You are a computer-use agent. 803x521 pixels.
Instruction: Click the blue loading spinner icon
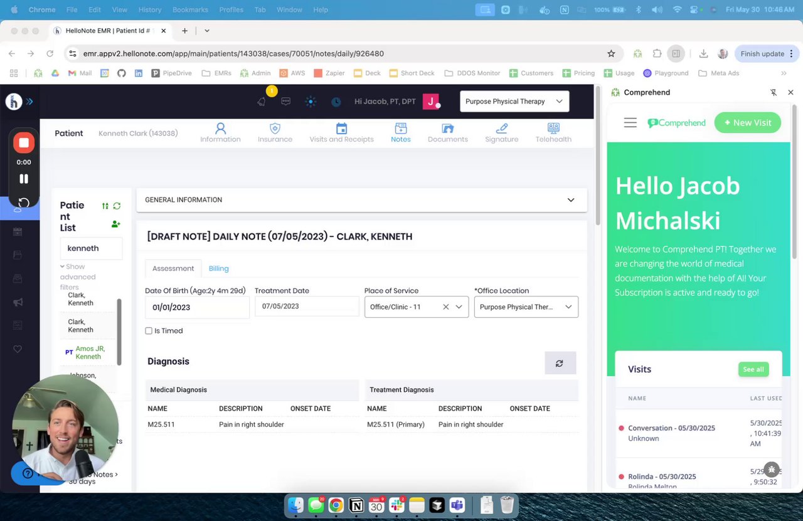point(311,102)
